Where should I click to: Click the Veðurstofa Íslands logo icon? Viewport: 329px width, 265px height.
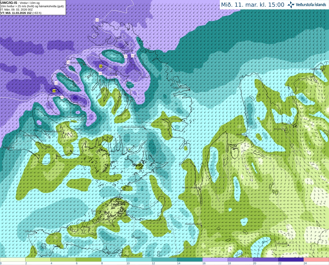click(291, 5)
